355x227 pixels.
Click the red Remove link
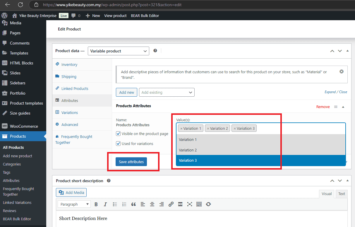pos(323,107)
